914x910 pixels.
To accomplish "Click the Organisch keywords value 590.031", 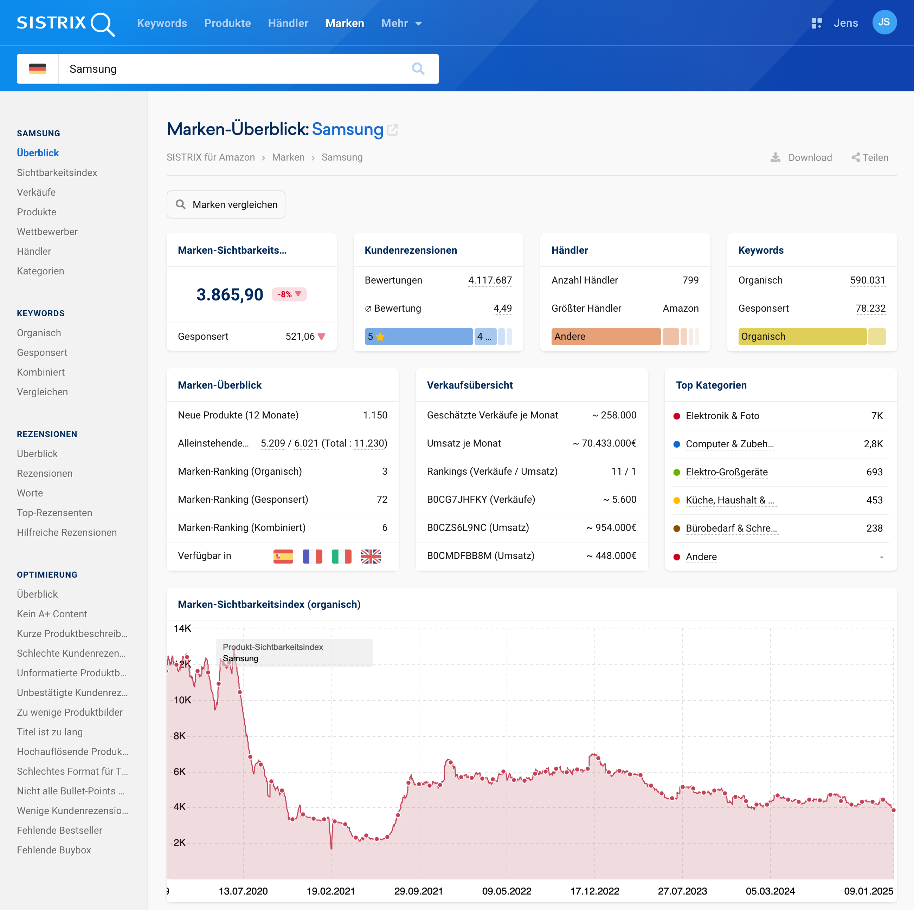I will [867, 280].
